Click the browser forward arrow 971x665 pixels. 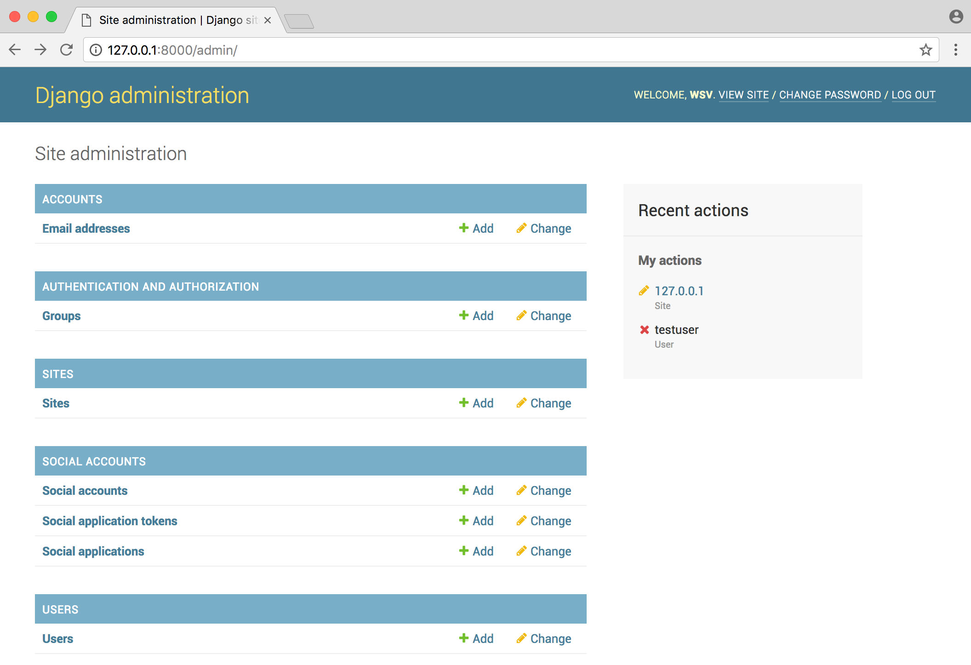pos(40,50)
